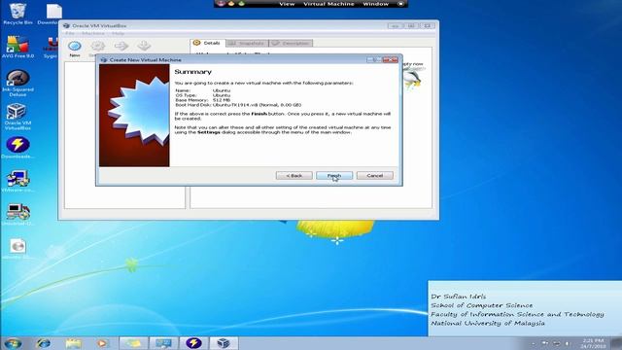Click the Start arrow icon in VirtualBox toolbar
622x350 pixels.
click(121, 47)
